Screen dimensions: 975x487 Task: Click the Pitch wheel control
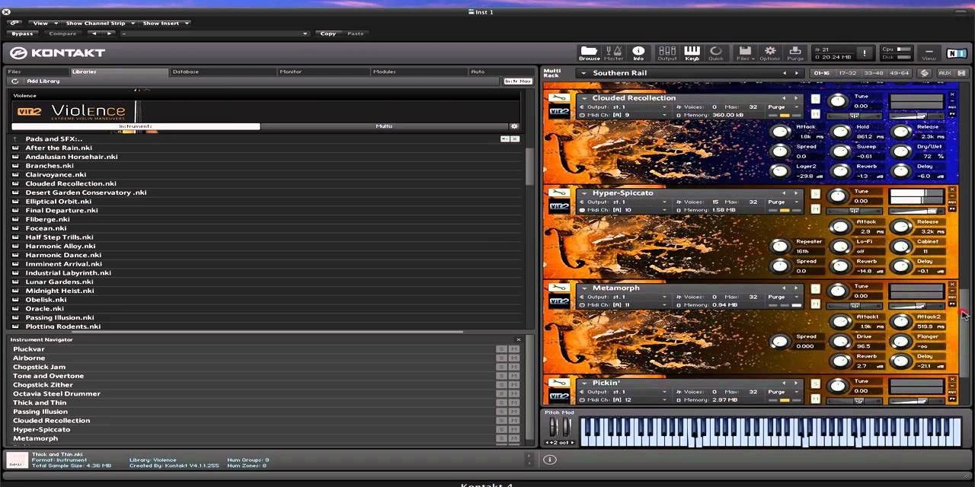pyautogui.click(x=555, y=427)
